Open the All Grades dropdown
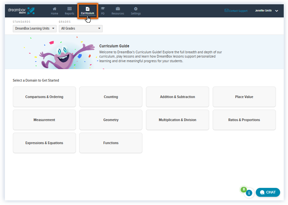This screenshot has height=205, width=288. 80,28
